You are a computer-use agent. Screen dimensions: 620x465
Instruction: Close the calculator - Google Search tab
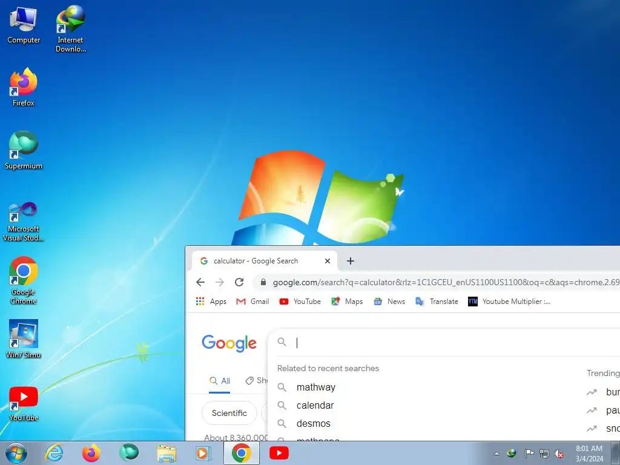click(328, 261)
